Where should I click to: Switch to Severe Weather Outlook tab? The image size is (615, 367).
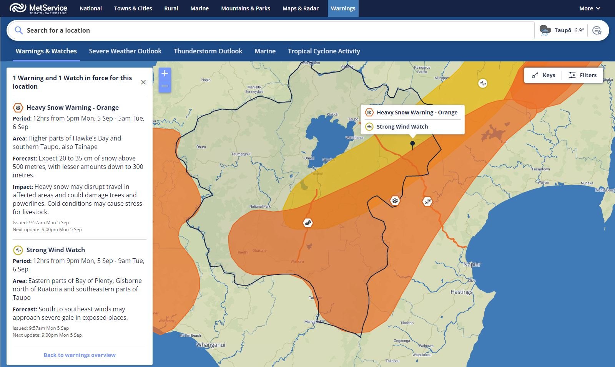(125, 51)
